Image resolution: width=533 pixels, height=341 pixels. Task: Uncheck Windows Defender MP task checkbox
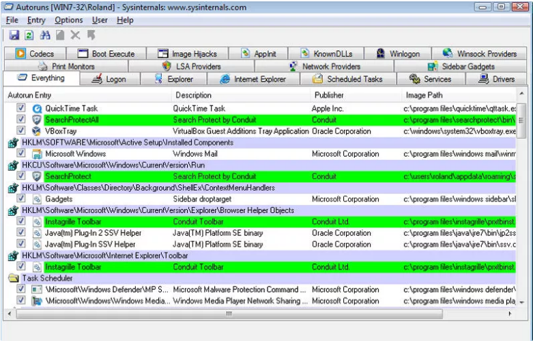click(x=21, y=289)
